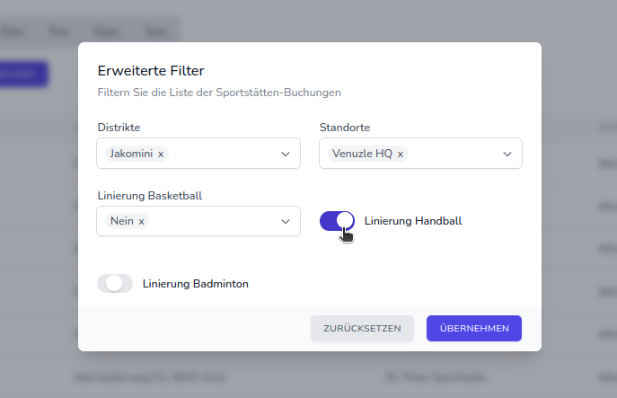This screenshot has height=398, width=617.
Task: Click the Zurücksetzen button
Action: pyautogui.click(x=362, y=329)
